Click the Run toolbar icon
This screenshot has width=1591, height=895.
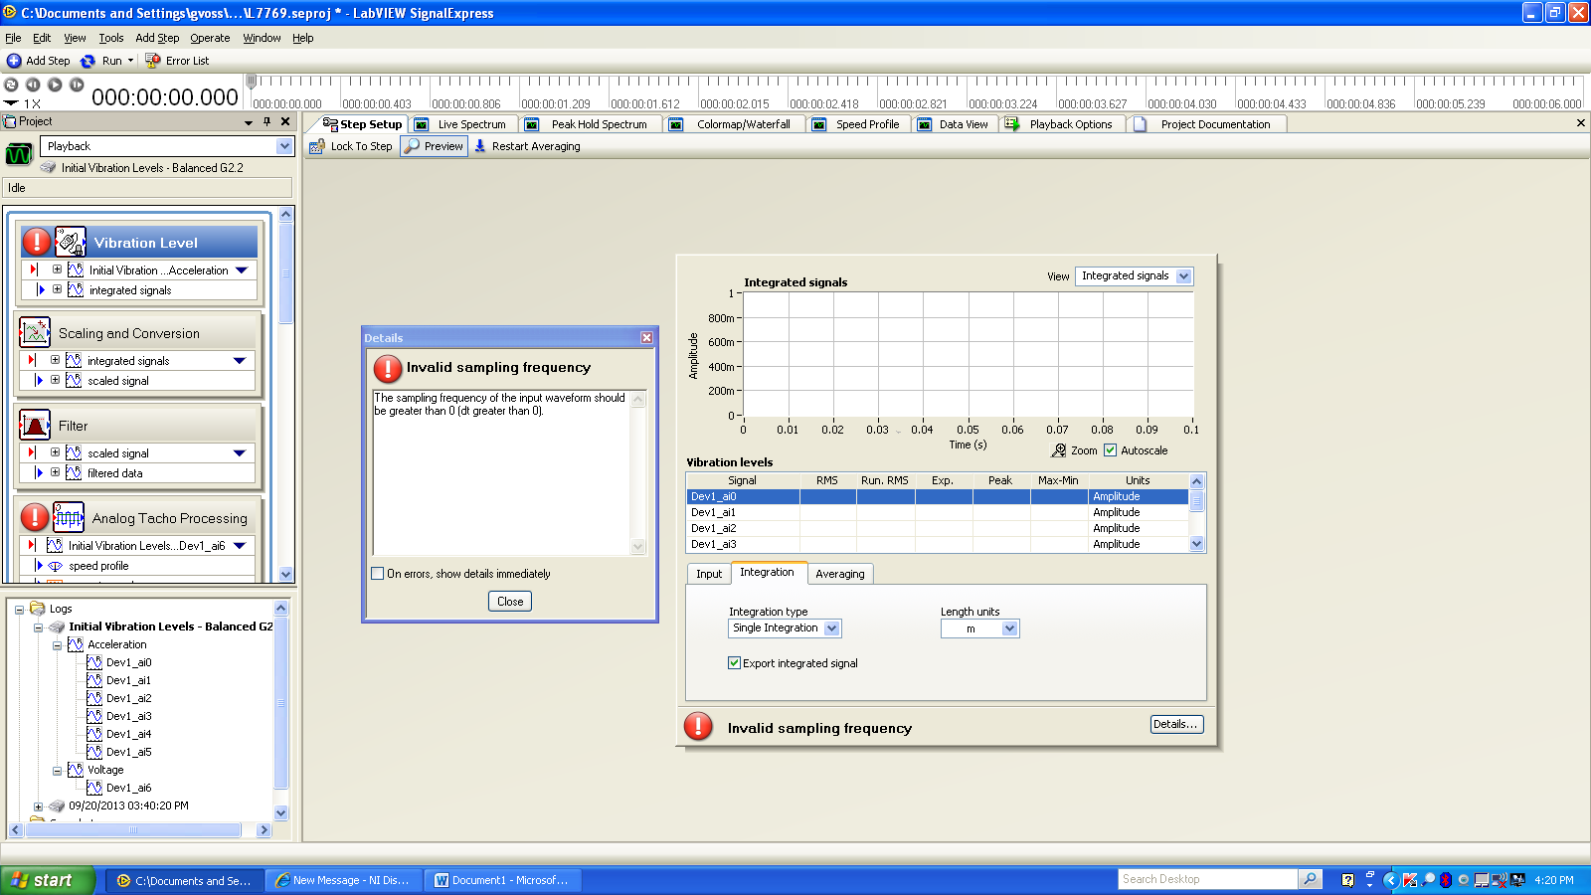[88, 61]
